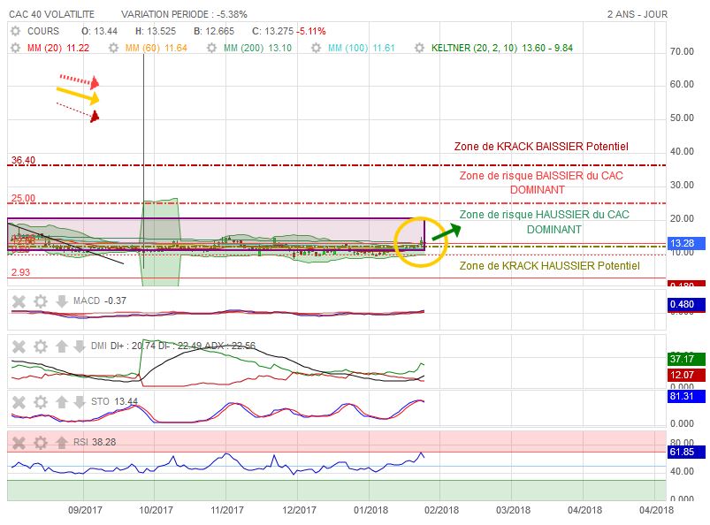Open settings gear for MM (200)
This screenshot has height=525, width=710.
tap(211, 48)
